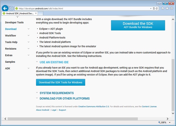The width and height of the screenshot is (176, 126).
Task: Click the vertical scrollbar thumb
Action: pyautogui.click(x=173, y=85)
